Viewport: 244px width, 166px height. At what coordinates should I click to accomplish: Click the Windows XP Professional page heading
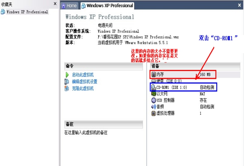click(x=100, y=17)
